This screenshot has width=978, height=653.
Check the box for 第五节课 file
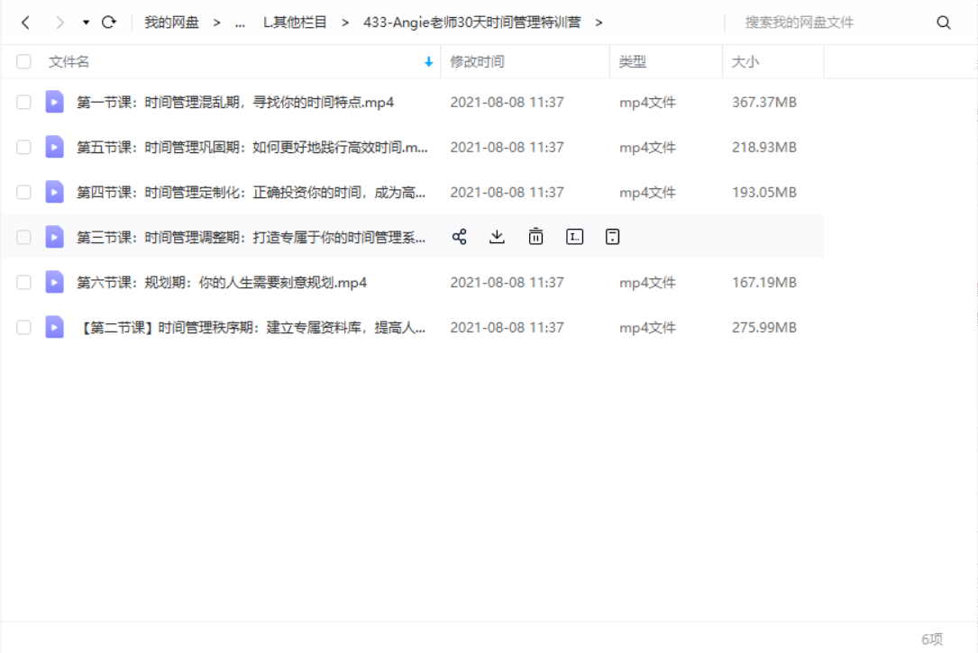click(x=23, y=147)
